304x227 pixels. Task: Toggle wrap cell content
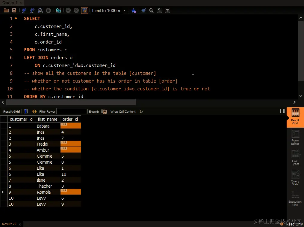[x=141, y=111]
